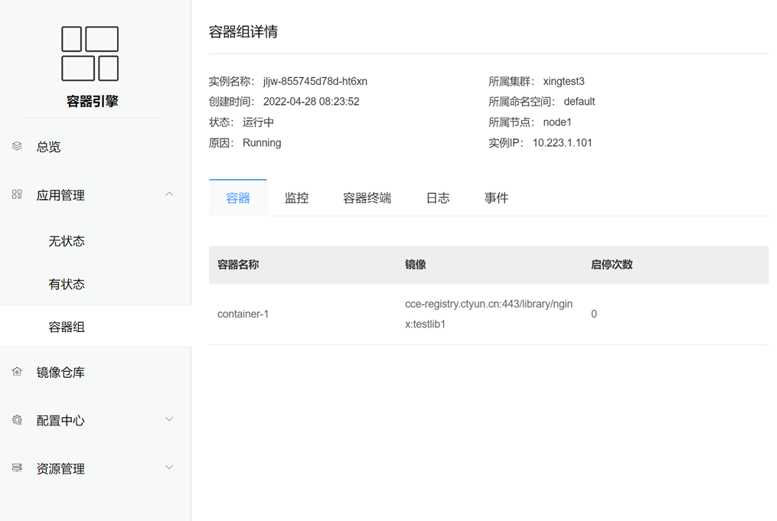777x521 pixels.
Task: Select 有状态 in the sidebar
Action: point(67,284)
